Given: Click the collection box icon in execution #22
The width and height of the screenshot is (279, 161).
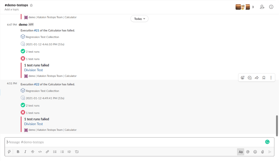Looking at the screenshot, I should (x=23, y=90).
